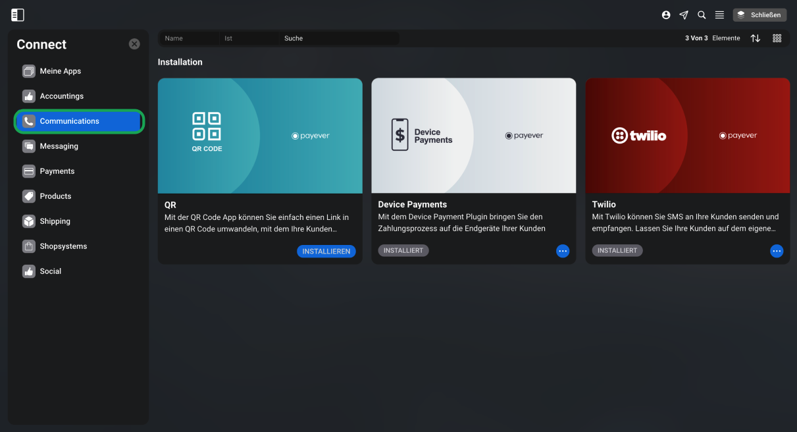
Task: Click the Twilio SMS description text
Action: [685, 223]
